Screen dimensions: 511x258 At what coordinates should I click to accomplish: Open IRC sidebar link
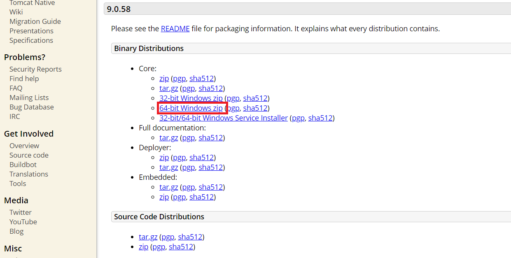pyautogui.click(x=15, y=116)
